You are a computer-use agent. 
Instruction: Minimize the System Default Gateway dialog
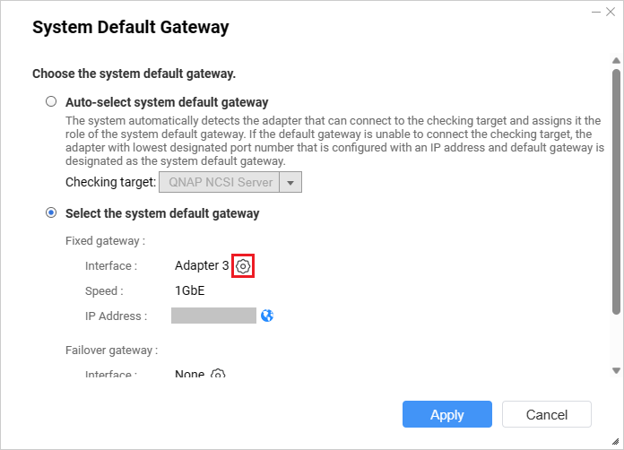pos(595,12)
